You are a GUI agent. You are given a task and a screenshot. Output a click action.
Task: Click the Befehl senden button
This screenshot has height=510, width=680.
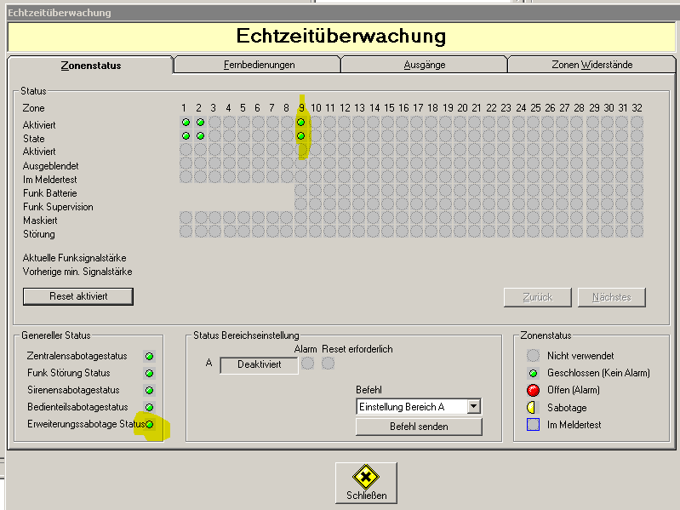coord(419,427)
